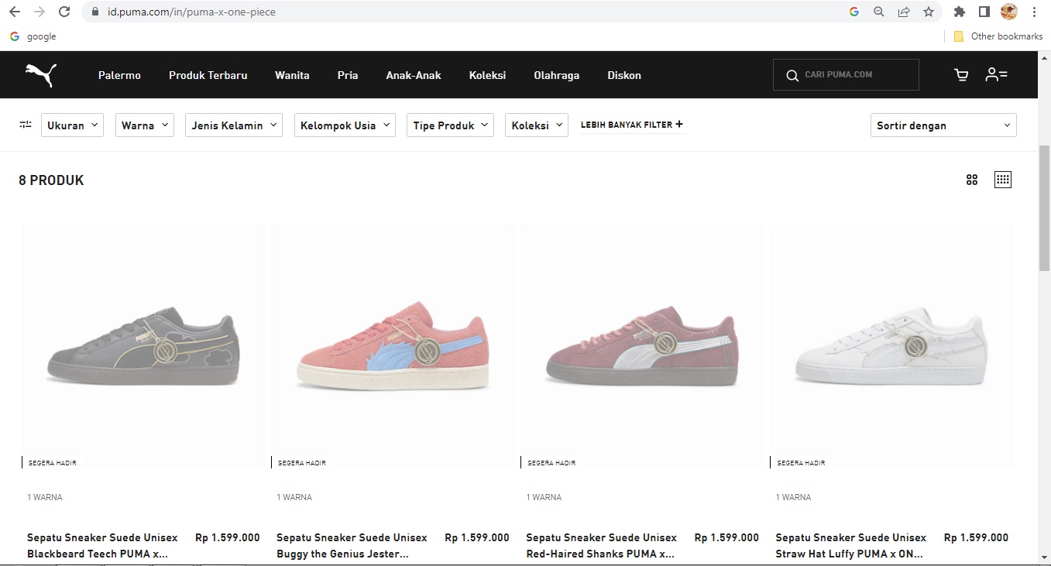1051x566 pixels.
Task: Share this page via share icon
Action: [x=904, y=12]
